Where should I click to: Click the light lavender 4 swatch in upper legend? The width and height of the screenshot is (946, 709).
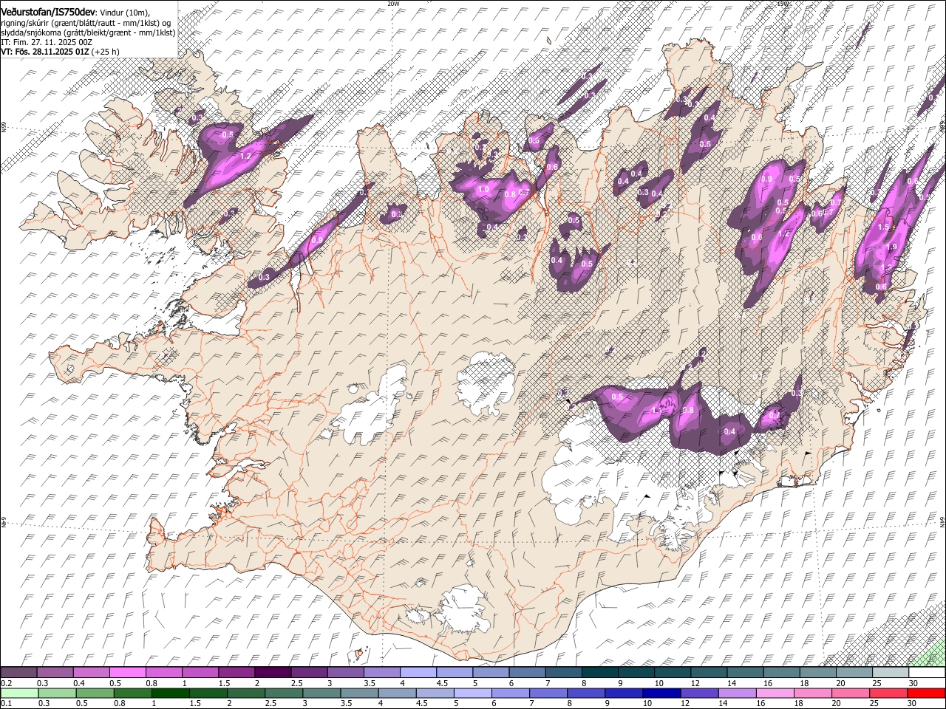click(418, 673)
